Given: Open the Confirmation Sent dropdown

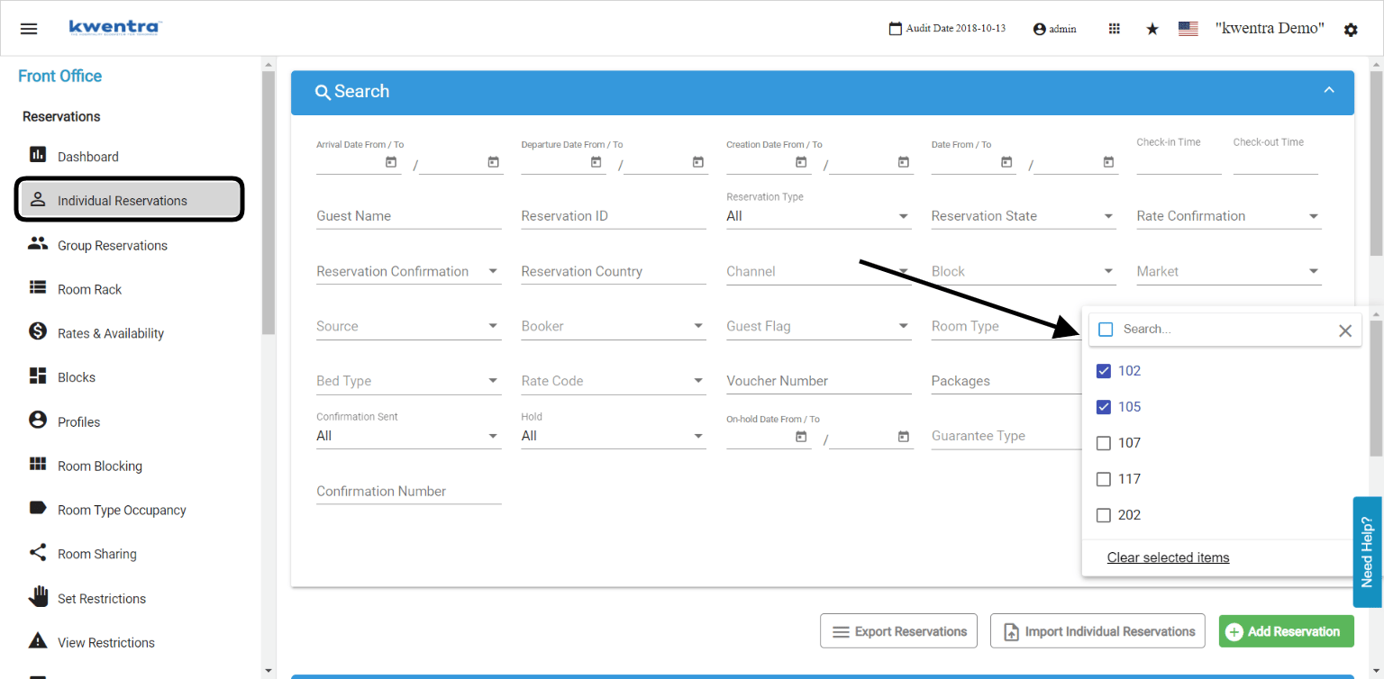Looking at the screenshot, I should (x=409, y=436).
